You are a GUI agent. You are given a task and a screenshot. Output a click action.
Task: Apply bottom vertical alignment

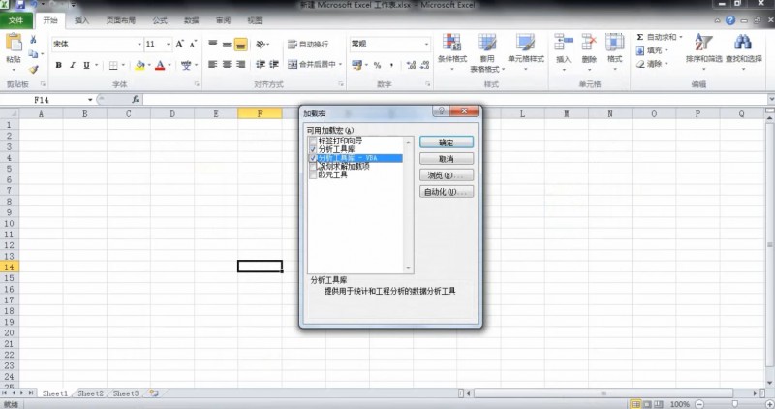coord(240,44)
